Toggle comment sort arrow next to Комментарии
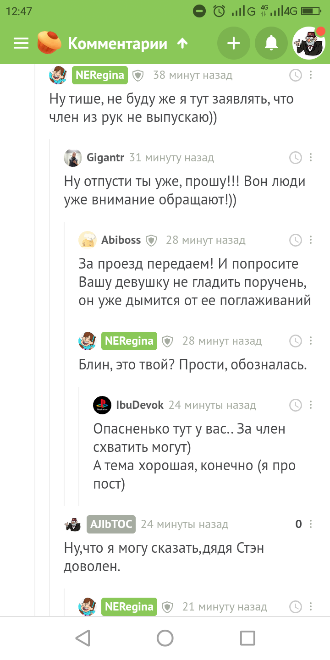Screen dimensions: 330x660 tap(182, 44)
